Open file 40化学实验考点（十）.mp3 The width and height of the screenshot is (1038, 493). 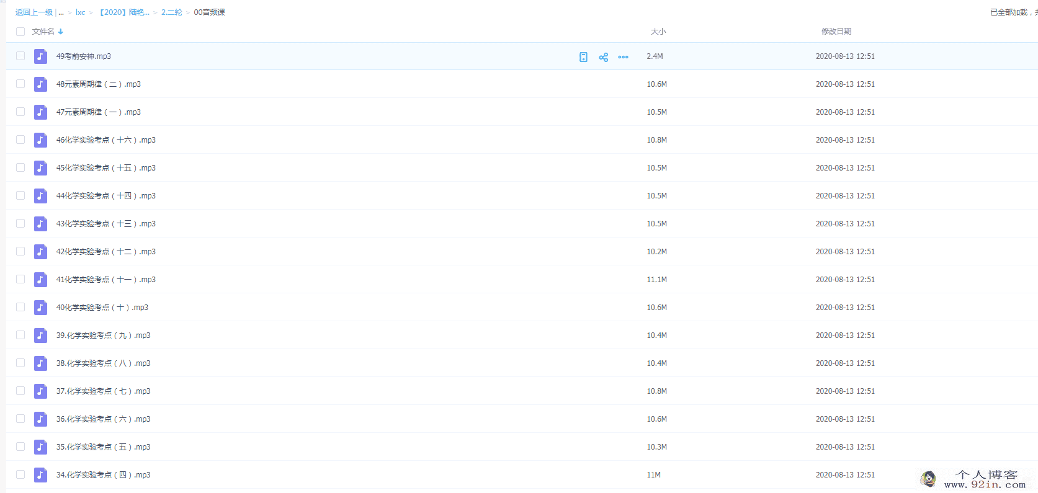click(x=102, y=308)
